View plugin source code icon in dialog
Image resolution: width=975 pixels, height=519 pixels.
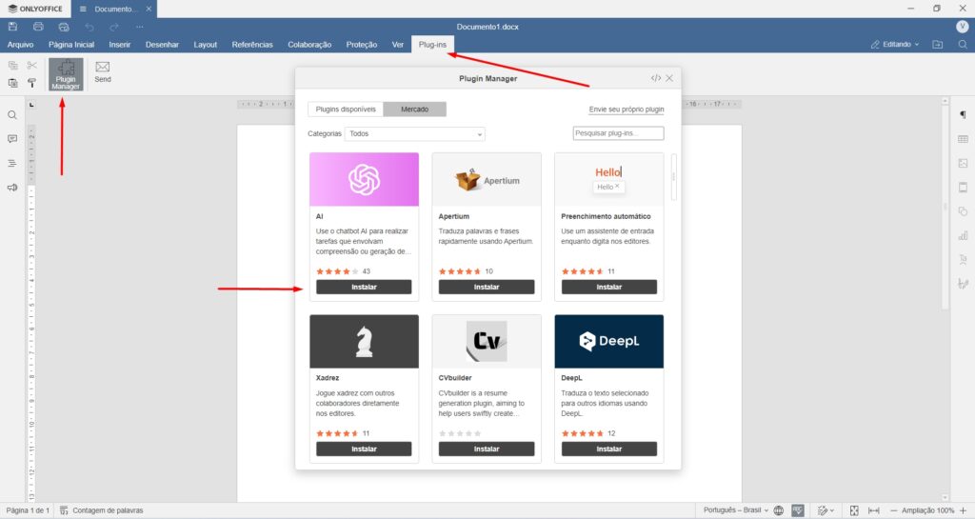(x=655, y=78)
